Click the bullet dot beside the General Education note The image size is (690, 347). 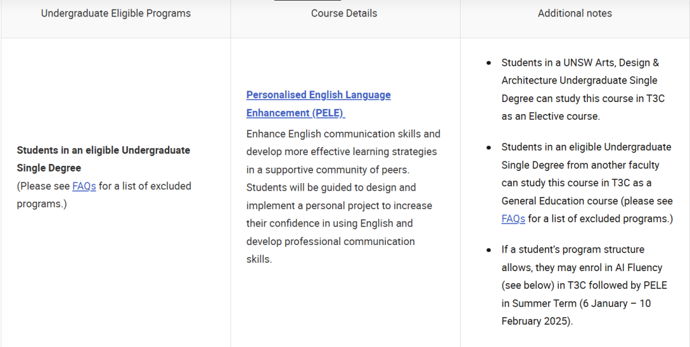pos(489,147)
